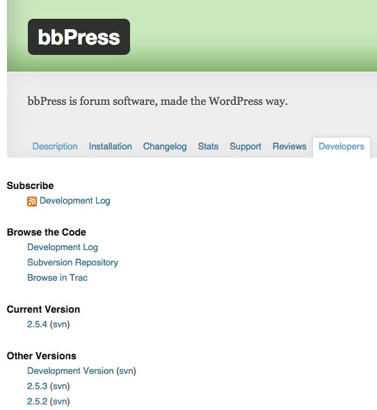Visit the Subversion Repository link
377x410 pixels.
73,263
